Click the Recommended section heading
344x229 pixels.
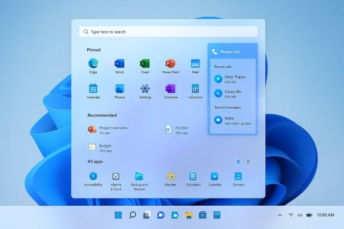(x=102, y=115)
